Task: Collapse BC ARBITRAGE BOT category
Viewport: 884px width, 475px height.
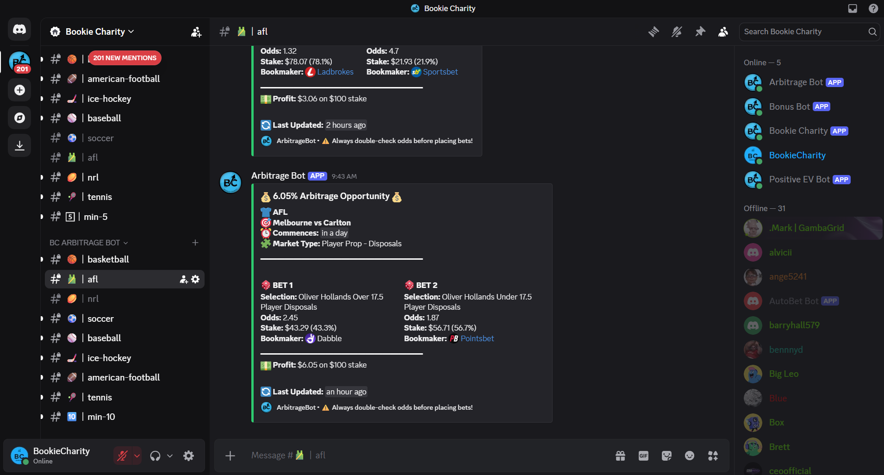Action: click(x=88, y=243)
